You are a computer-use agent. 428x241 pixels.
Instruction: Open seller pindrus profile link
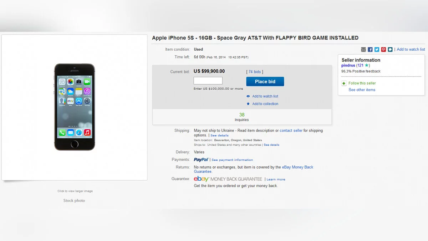coord(348,65)
